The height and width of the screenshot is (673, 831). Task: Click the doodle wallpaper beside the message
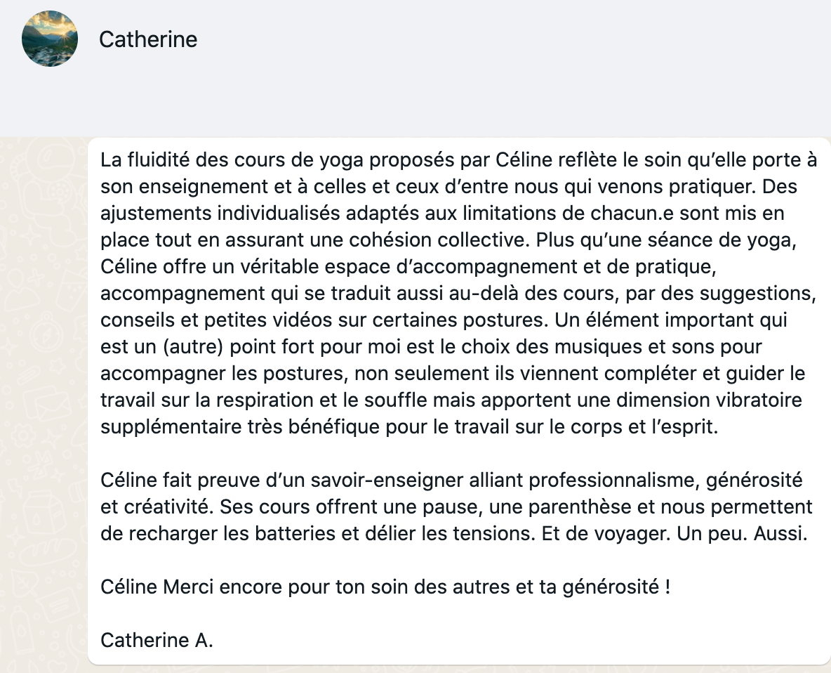coord(42,403)
